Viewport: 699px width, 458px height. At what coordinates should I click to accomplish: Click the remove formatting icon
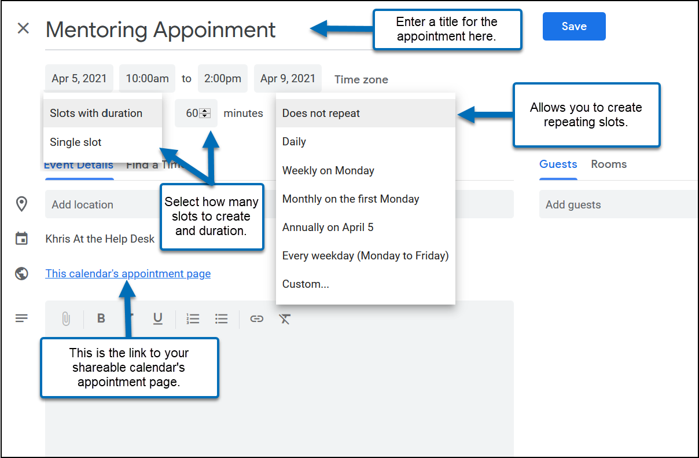point(284,318)
